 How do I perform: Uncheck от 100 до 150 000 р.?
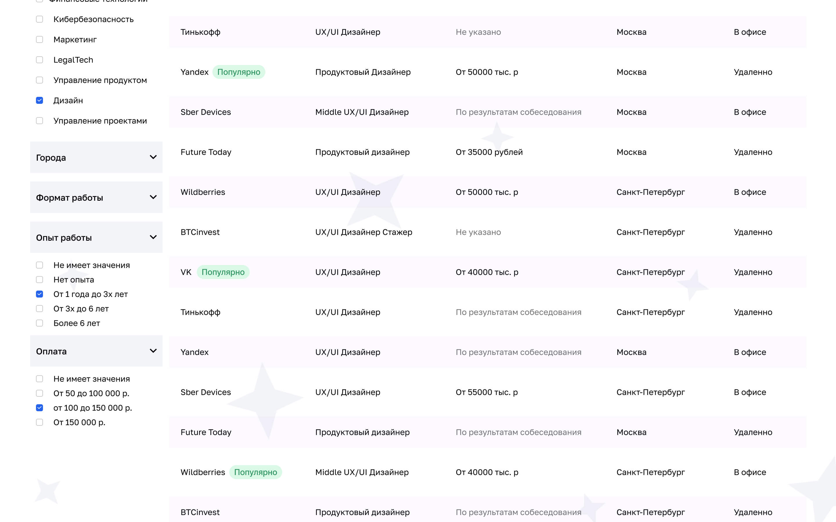(40, 408)
